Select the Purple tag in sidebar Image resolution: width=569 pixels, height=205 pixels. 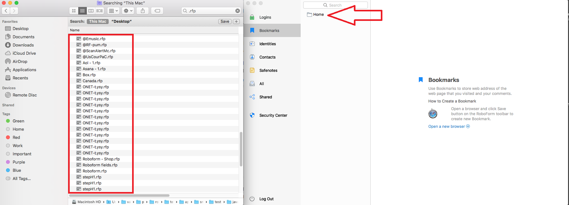tap(19, 162)
